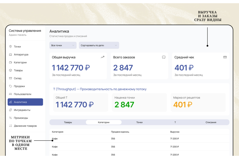Viewport: 239px width, 159px height.
Task: Click the arrows icon beside Движение товаров
Action: point(10,126)
